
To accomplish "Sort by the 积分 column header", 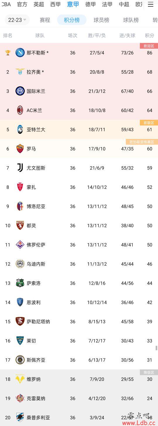I will [x=150, y=35].
